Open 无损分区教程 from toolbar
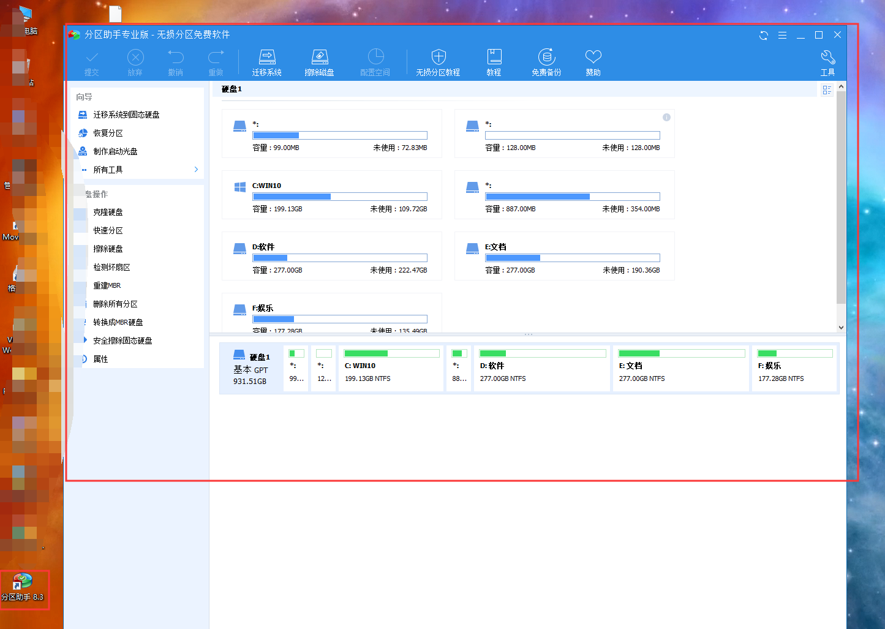 pyautogui.click(x=438, y=62)
